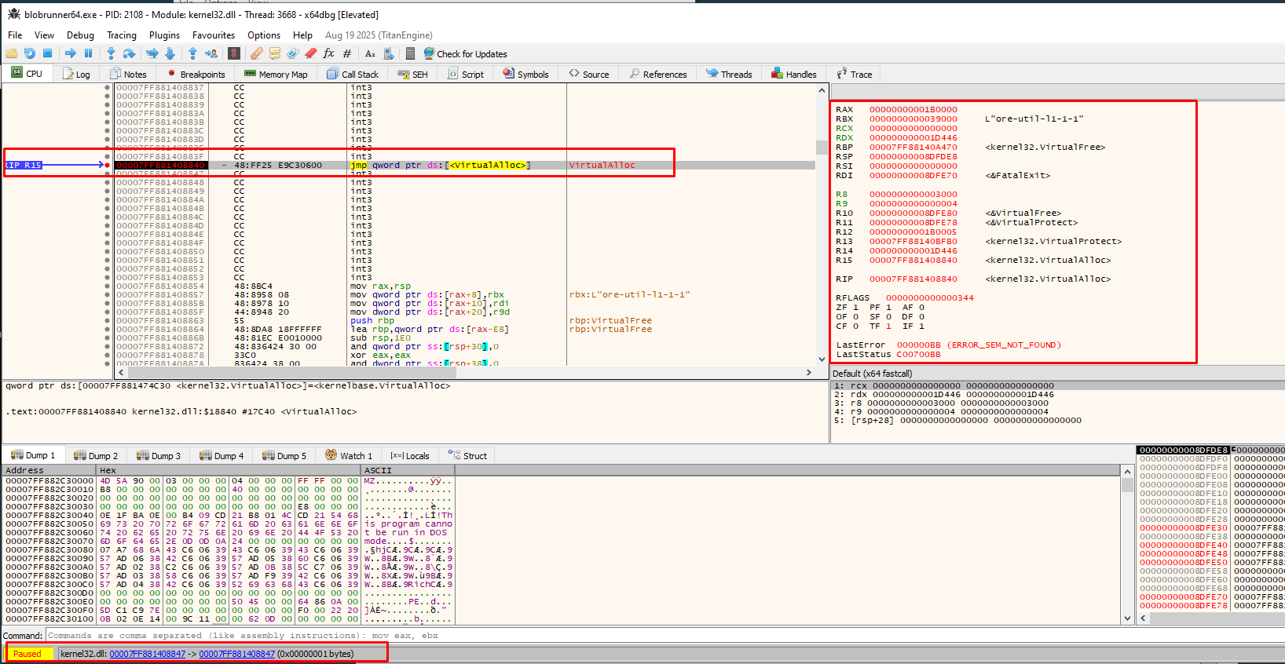This screenshot has width=1285, height=664.
Task: Click the Trace Over toolbar icon
Action: point(170,53)
